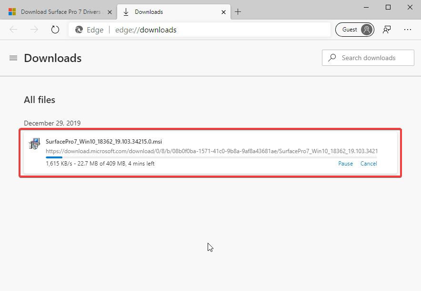Click the browser back arrow

point(13,30)
